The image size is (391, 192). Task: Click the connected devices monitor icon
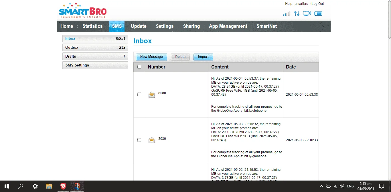[x=307, y=13]
